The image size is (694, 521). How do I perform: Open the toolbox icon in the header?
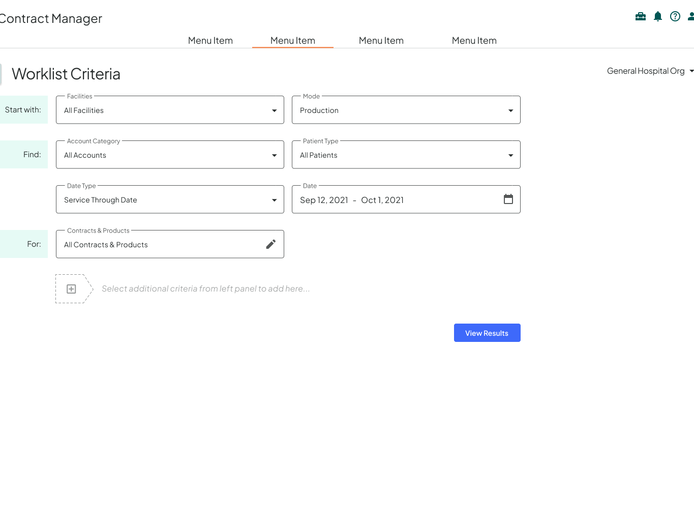tap(641, 16)
